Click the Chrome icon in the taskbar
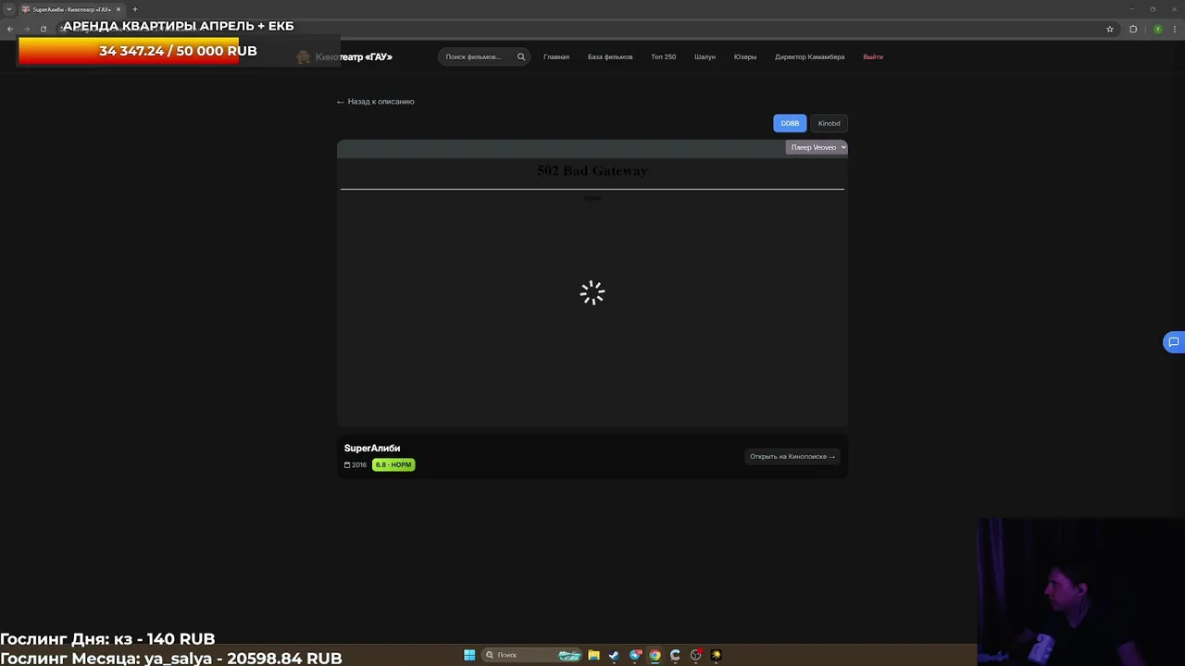The width and height of the screenshot is (1185, 666). coord(655,655)
